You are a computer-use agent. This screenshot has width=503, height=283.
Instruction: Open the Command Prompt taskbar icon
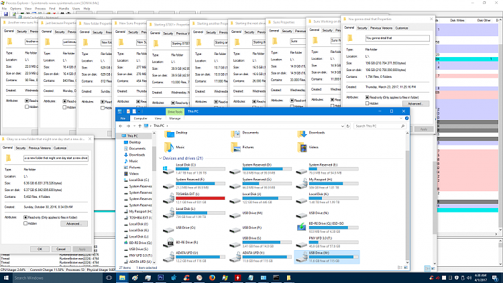tap(276, 278)
